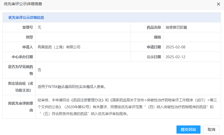This screenshot has width=224, height=135.
Task: Click the 受理号 value 无
Action: [x=39, y=27]
